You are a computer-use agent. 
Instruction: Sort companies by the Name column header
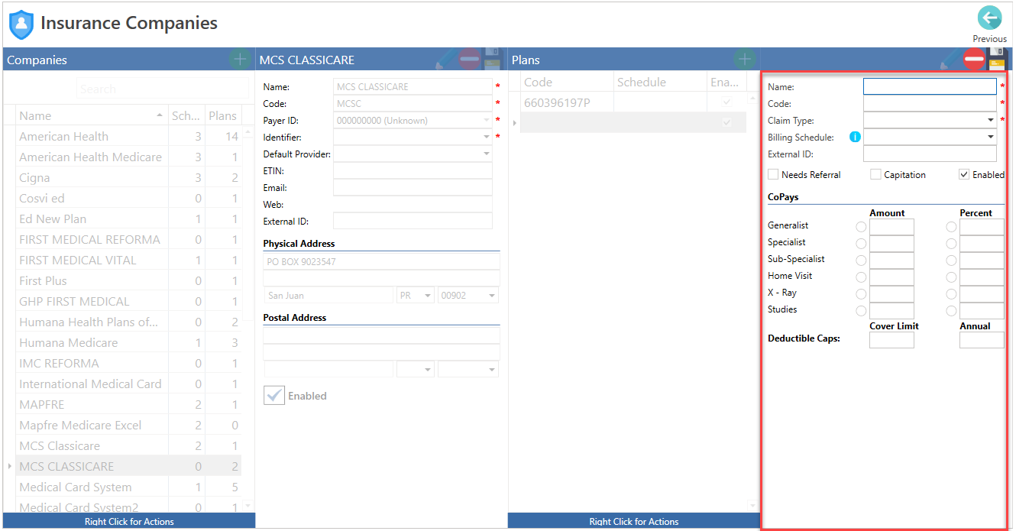click(92, 115)
